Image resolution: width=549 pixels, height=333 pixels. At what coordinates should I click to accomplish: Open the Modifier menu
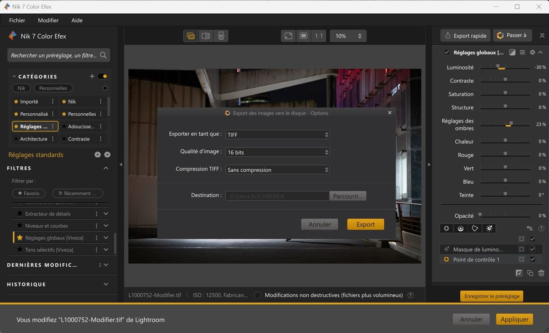(48, 20)
